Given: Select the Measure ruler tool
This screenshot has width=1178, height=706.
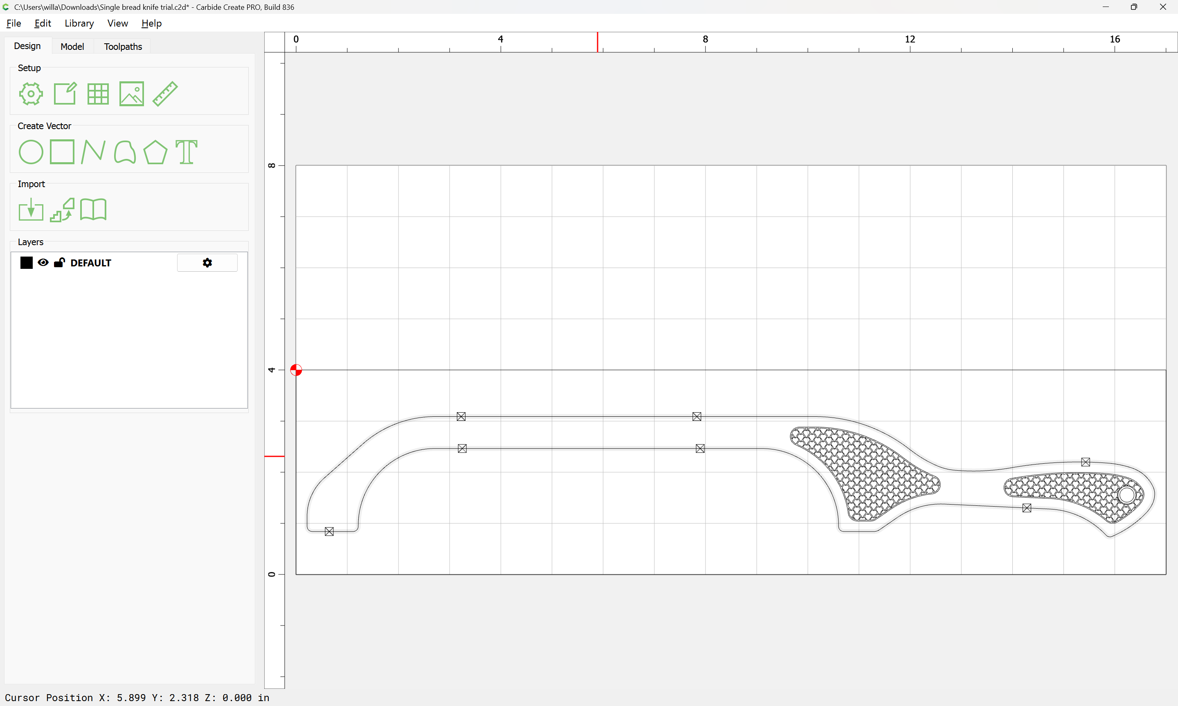Looking at the screenshot, I should [x=165, y=94].
